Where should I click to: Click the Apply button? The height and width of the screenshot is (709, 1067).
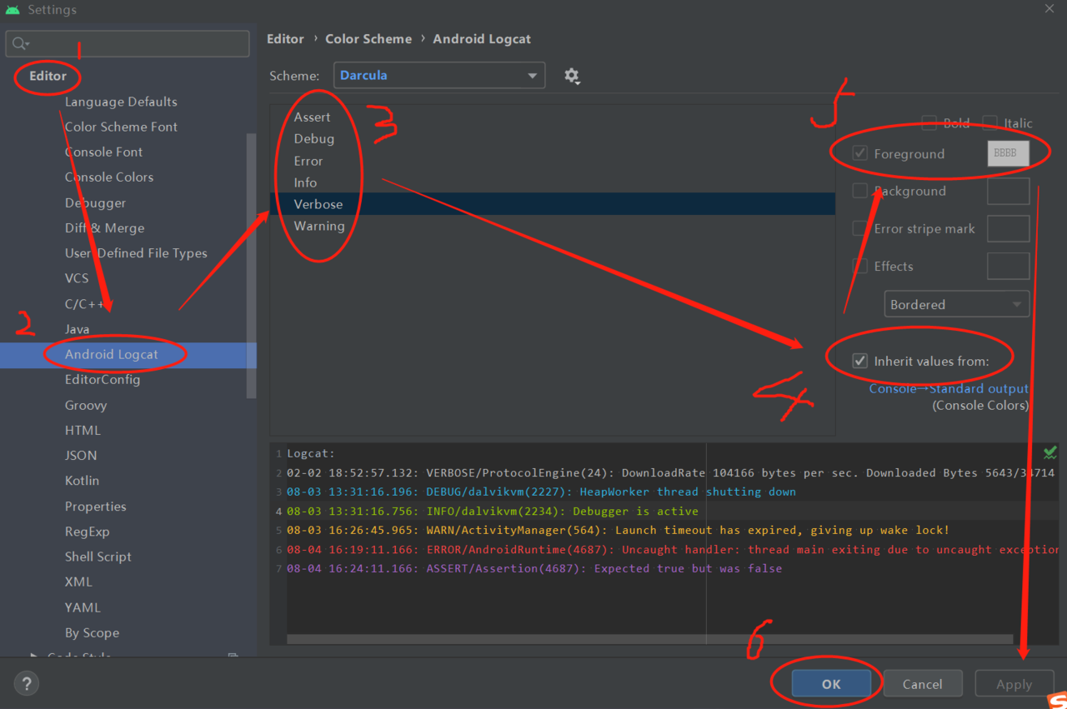(1014, 684)
